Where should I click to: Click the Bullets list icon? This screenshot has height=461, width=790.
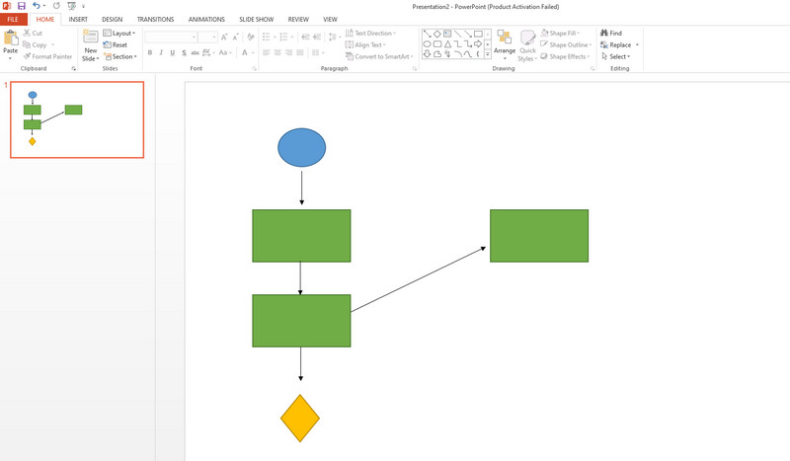(268, 37)
